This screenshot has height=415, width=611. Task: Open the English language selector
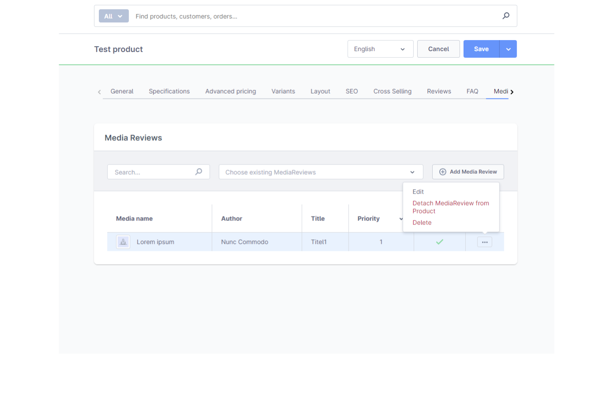[x=380, y=49]
